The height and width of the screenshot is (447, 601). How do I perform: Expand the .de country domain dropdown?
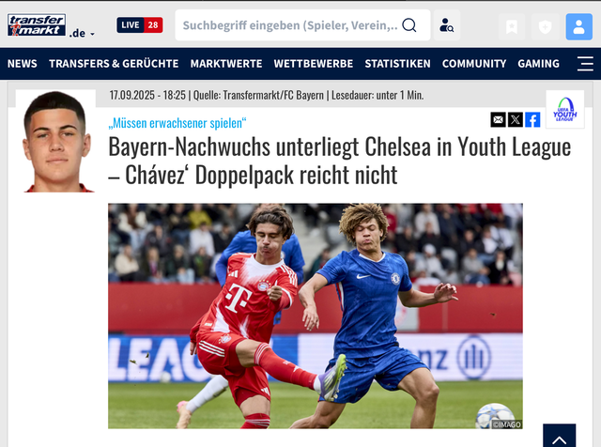point(82,34)
